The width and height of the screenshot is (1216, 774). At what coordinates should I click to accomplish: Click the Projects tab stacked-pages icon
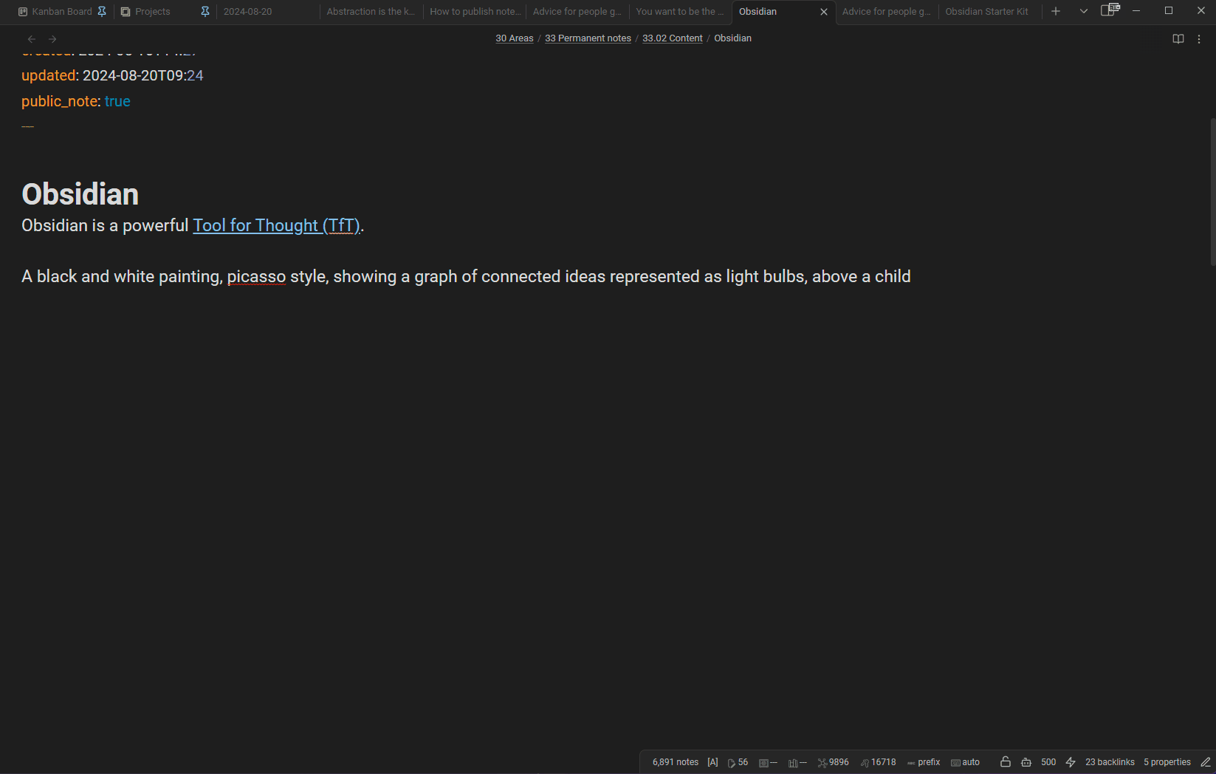point(126,12)
